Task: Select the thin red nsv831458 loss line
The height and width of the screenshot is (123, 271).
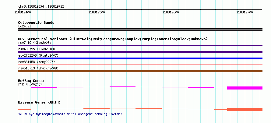Action: tap(140, 65)
